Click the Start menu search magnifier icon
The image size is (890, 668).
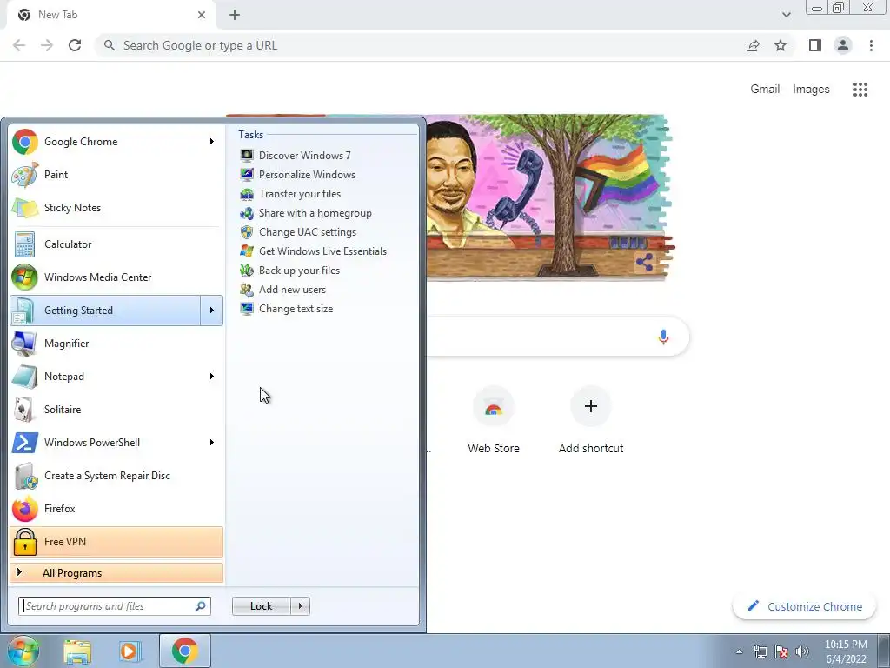click(201, 606)
